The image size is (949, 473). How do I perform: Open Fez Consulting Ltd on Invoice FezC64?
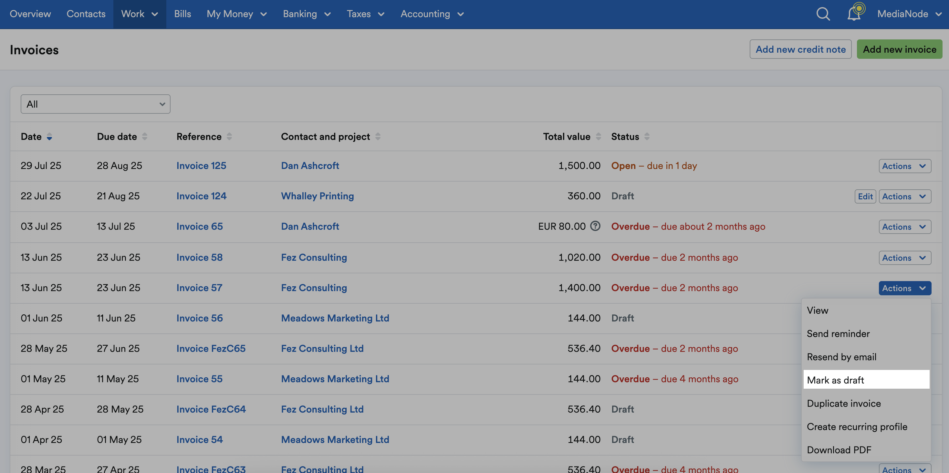tap(322, 409)
